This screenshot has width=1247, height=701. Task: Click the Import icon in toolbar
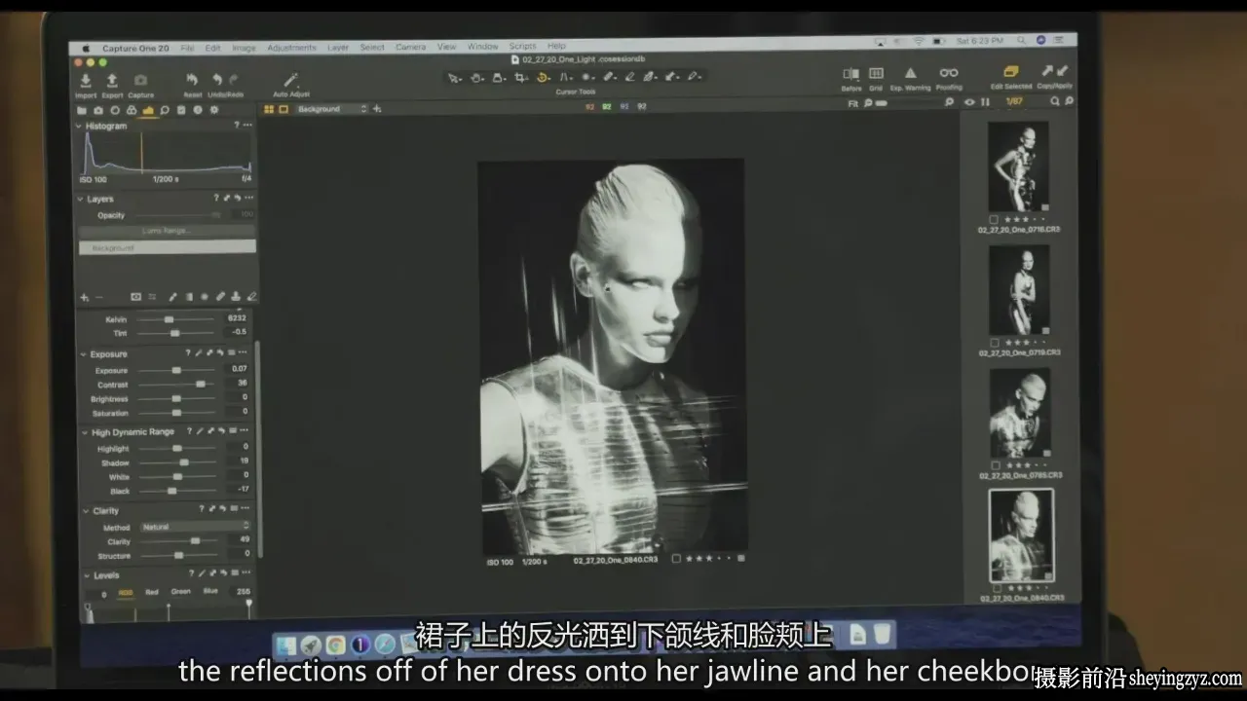tap(86, 81)
